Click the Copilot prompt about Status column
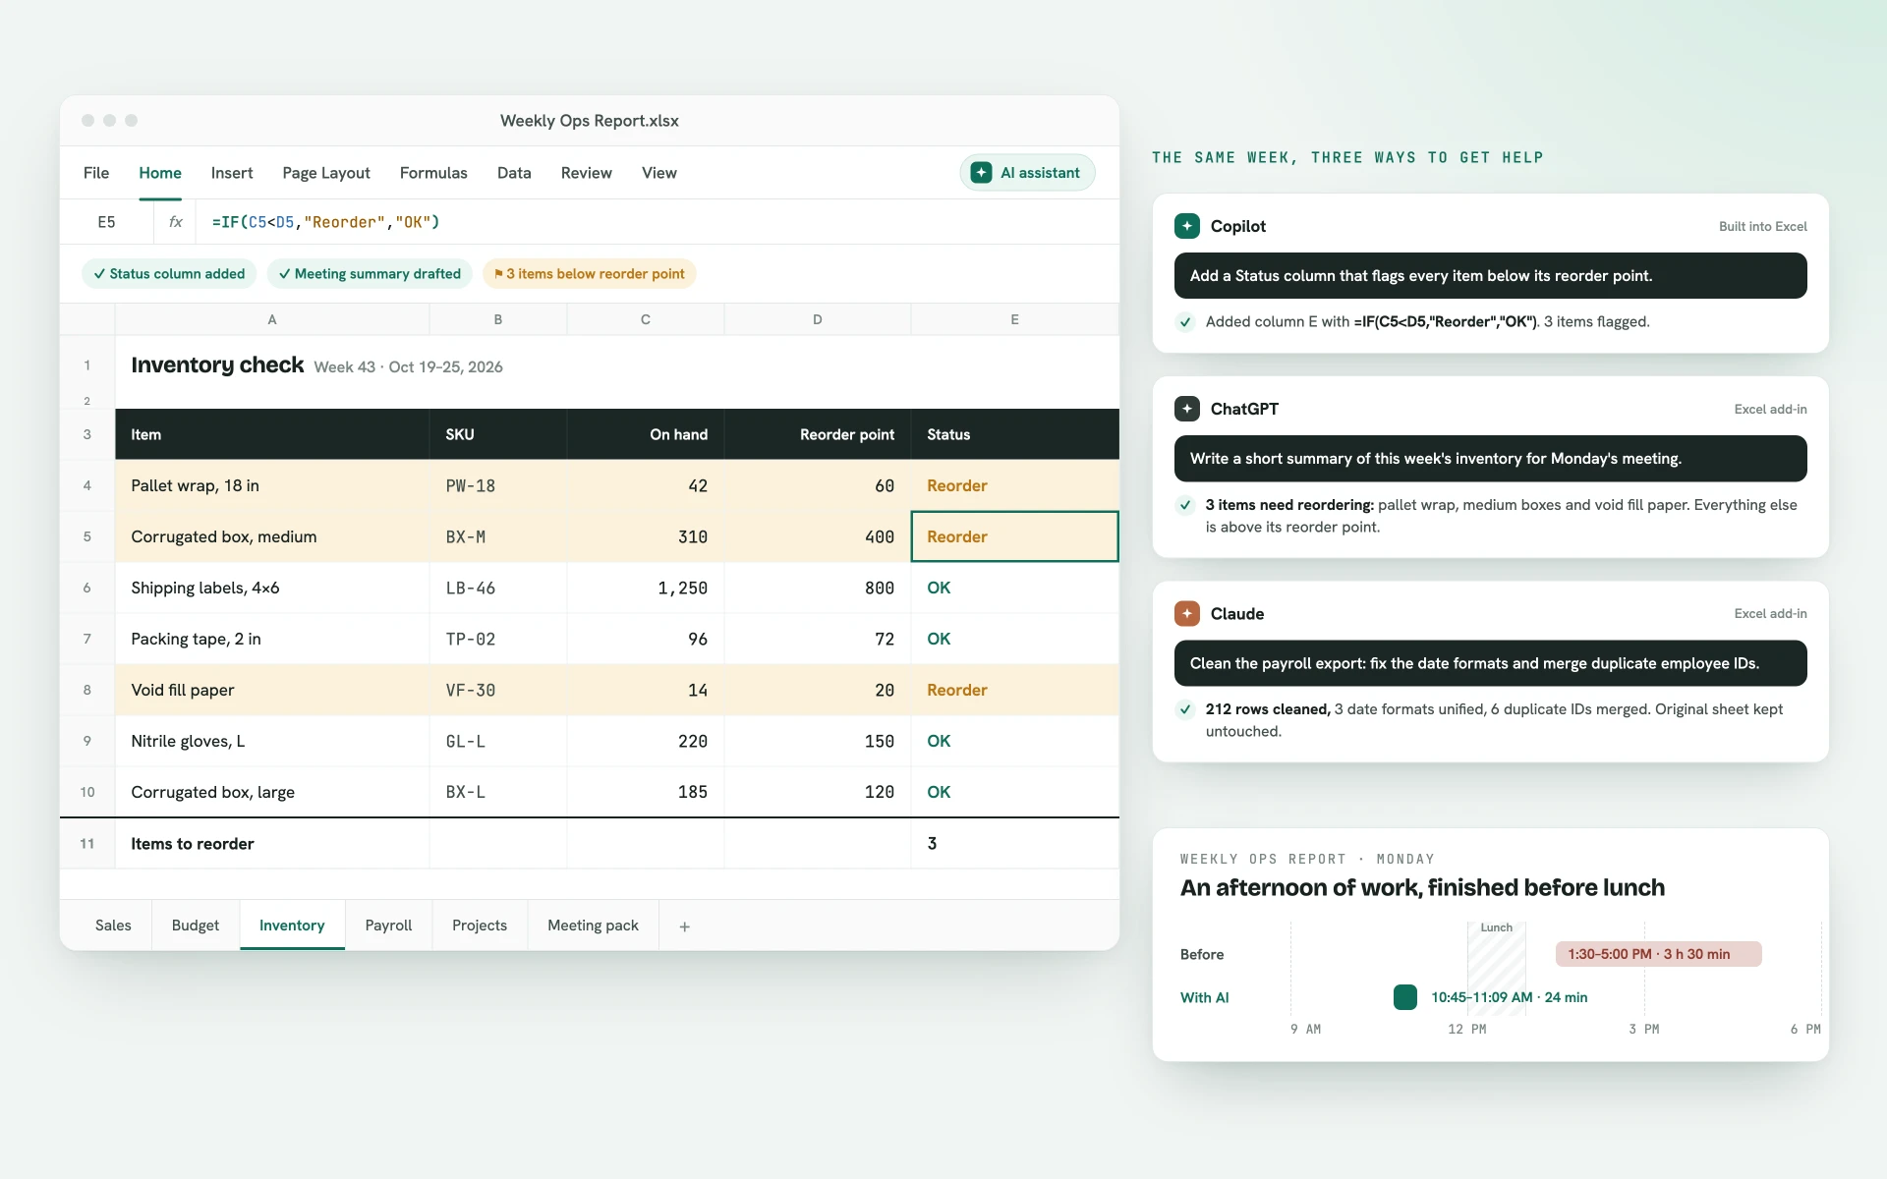This screenshot has height=1179, width=1887. point(1490,276)
